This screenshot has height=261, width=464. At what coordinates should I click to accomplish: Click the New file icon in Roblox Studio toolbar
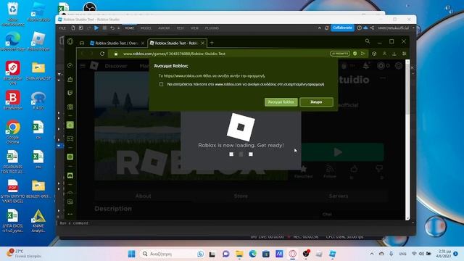pyautogui.click(x=73, y=28)
